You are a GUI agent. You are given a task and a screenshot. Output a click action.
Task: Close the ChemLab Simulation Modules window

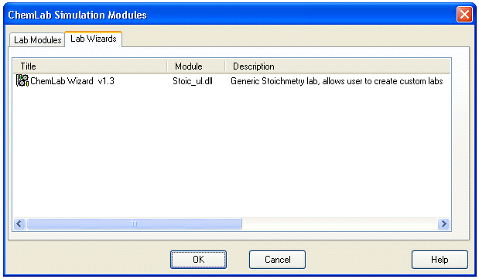464,15
